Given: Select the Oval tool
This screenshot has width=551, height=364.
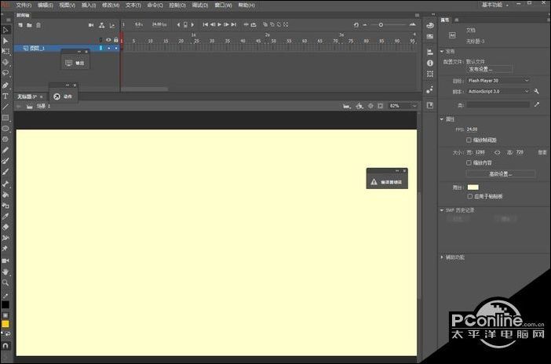Looking at the screenshot, I should click(x=5, y=128).
